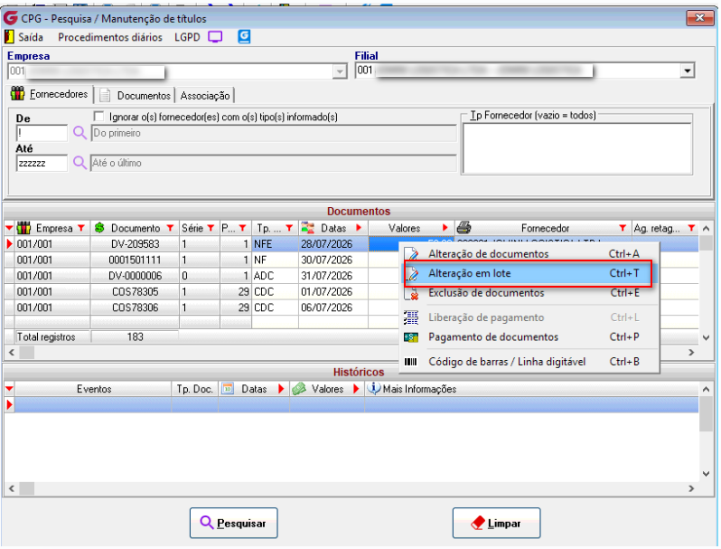The height and width of the screenshot is (549, 721).
Task: Click the LGPD monitor icon
Action: (x=215, y=37)
